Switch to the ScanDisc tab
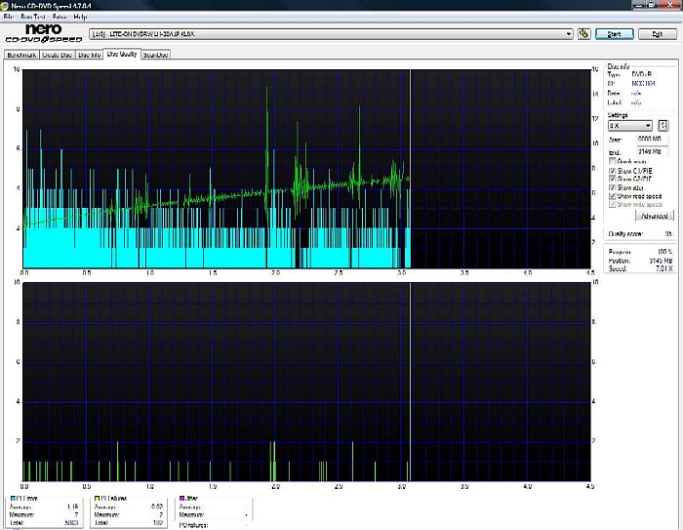683x530 pixels. [155, 56]
